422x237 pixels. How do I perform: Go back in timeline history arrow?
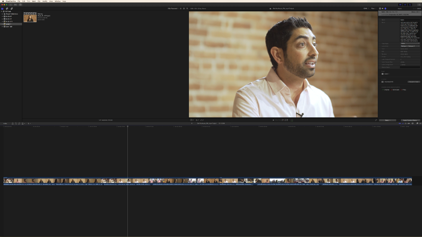click(192, 123)
